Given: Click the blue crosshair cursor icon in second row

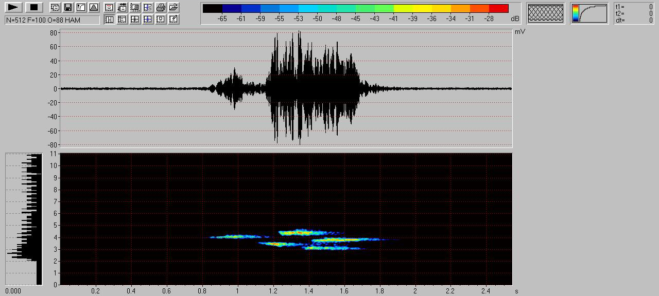Looking at the screenshot, I should pyautogui.click(x=148, y=19).
